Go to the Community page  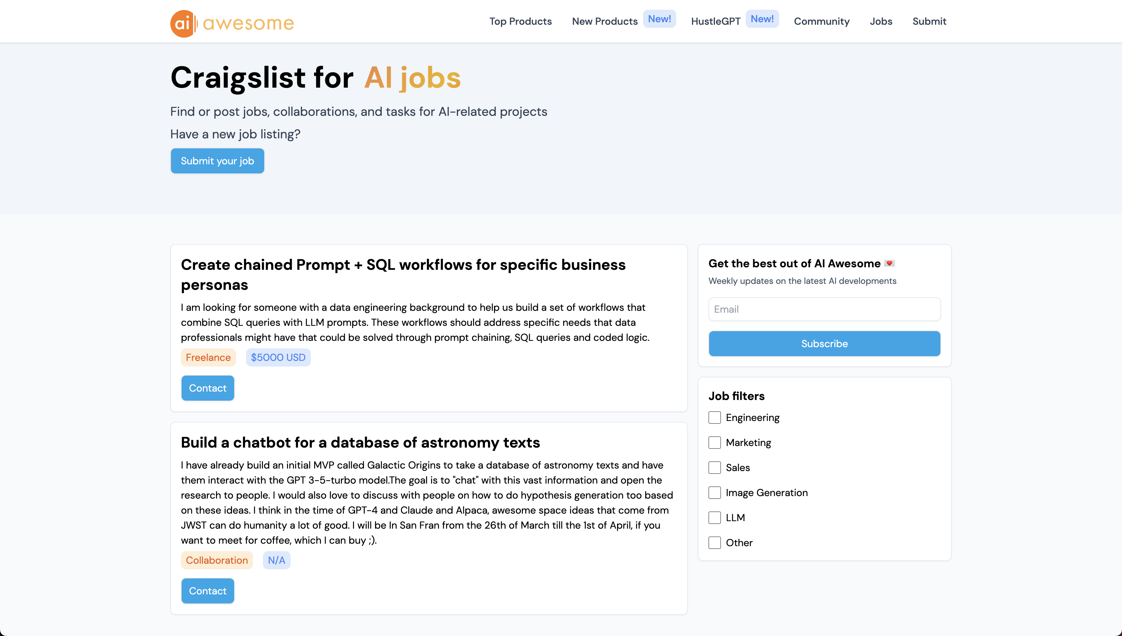821,21
